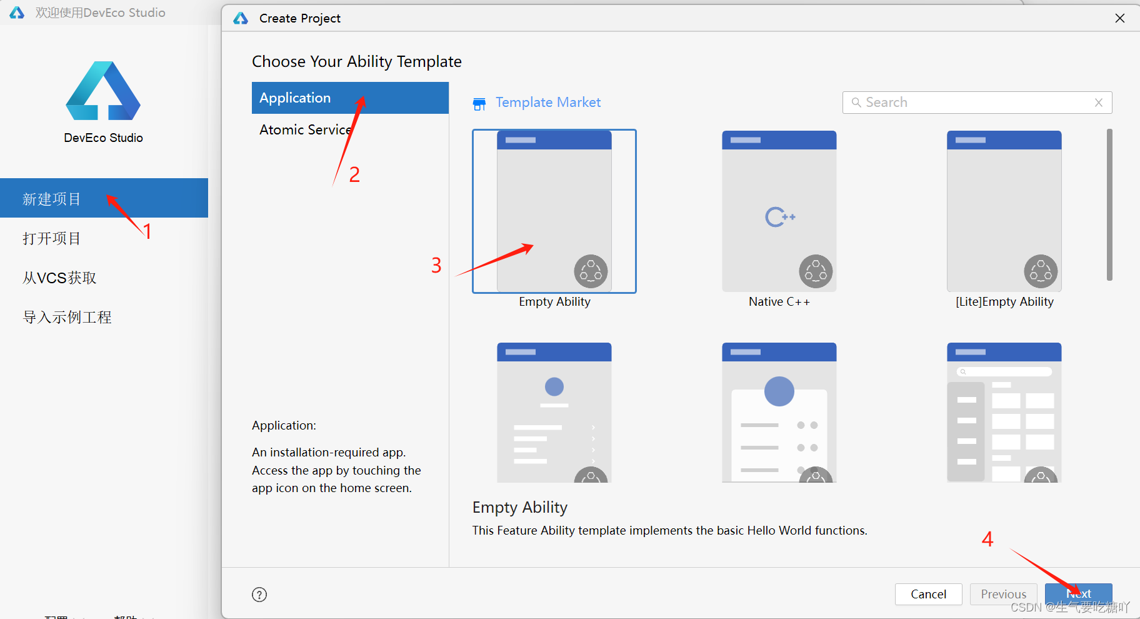
Task: Select the [Lite]Empty Ability template thumbnail
Action: tap(1004, 211)
